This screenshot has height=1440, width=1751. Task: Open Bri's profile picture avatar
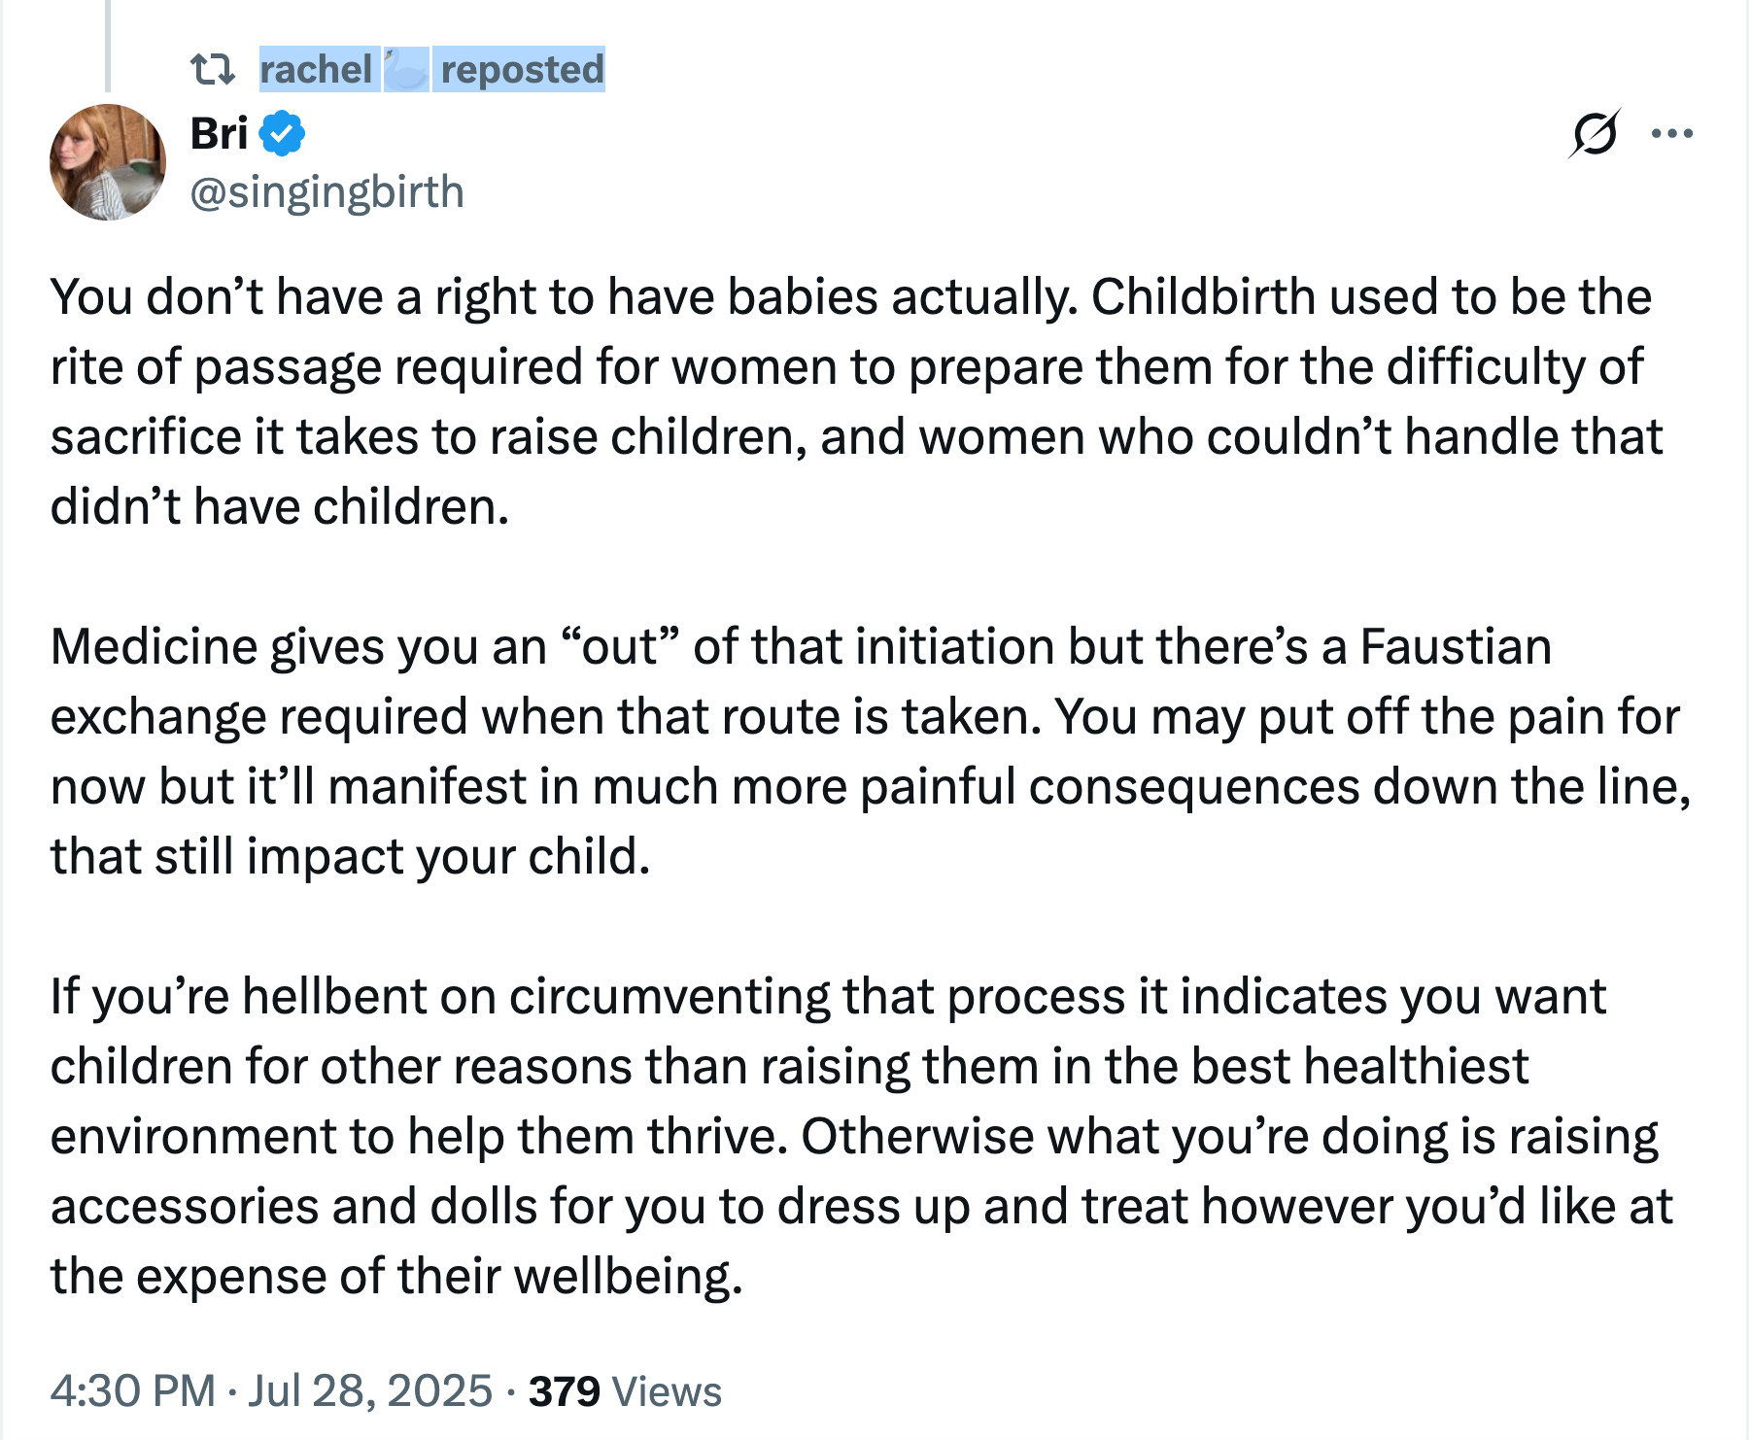tap(108, 162)
